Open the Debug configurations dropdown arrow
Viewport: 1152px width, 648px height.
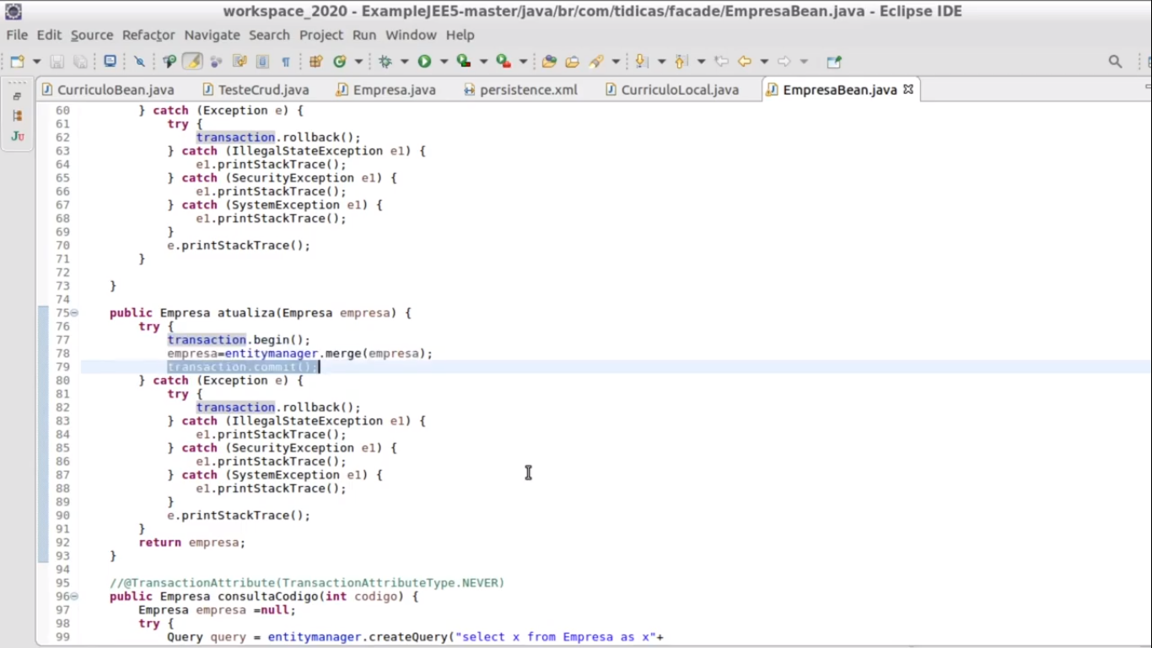tap(405, 62)
